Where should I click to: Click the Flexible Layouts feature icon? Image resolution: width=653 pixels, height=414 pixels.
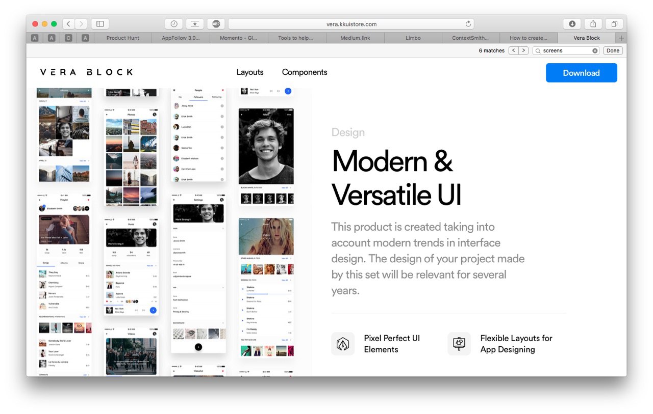[459, 344]
